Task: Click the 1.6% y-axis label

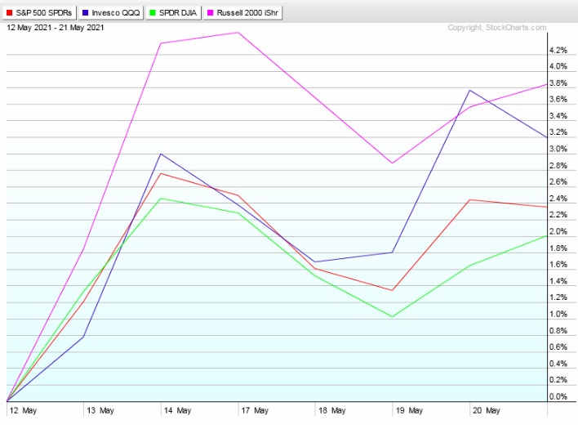Action: (558, 264)
